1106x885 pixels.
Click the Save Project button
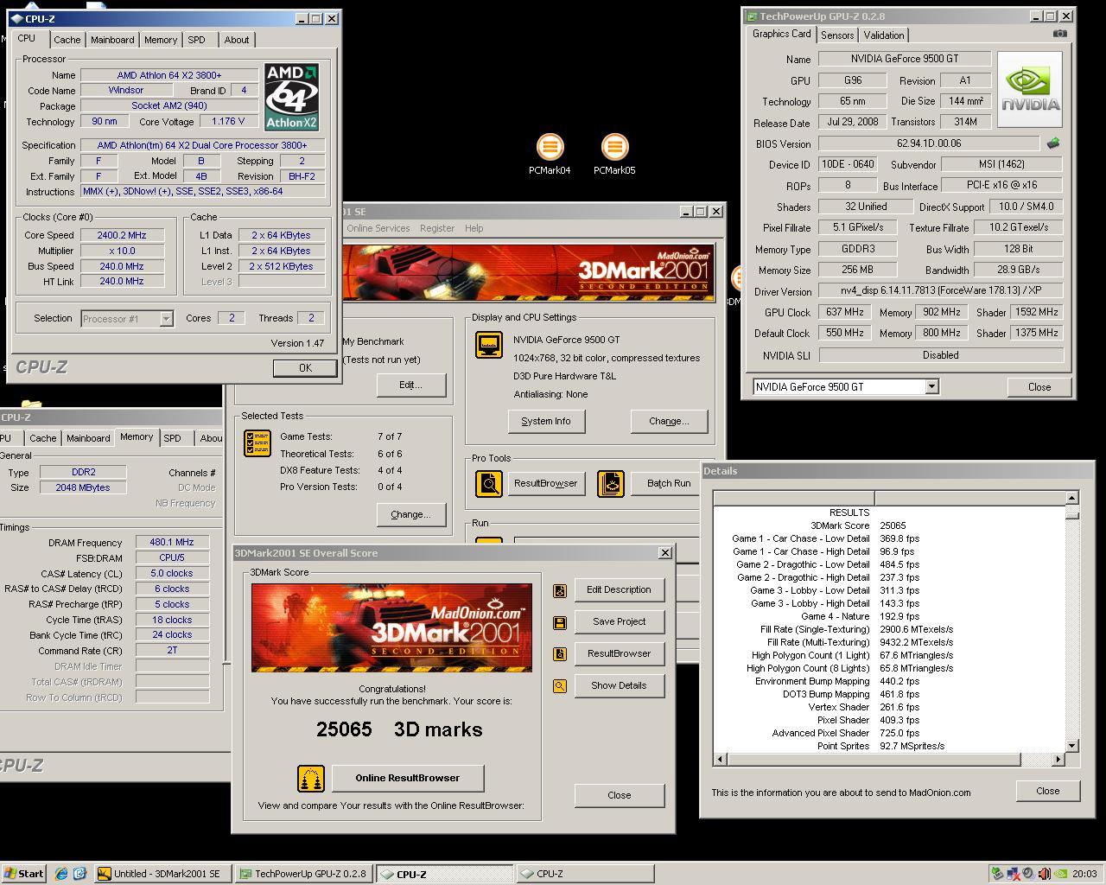pos(619,621)
